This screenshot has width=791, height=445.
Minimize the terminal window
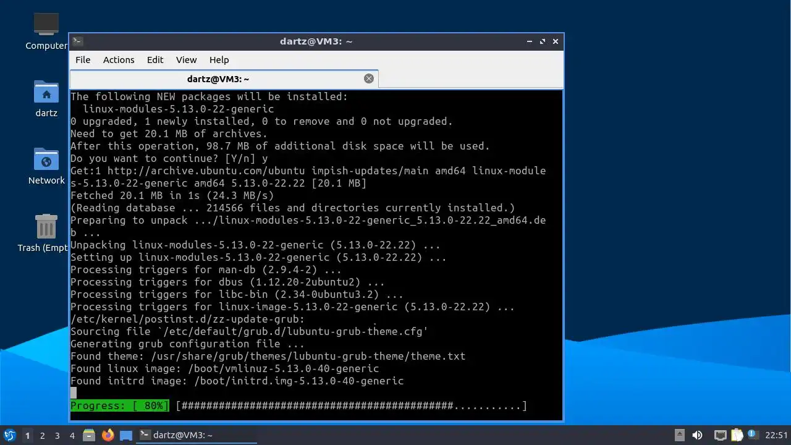tap(530, 41)
